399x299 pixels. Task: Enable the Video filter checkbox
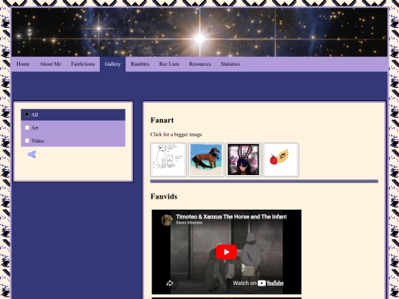[x=27, y=140]
